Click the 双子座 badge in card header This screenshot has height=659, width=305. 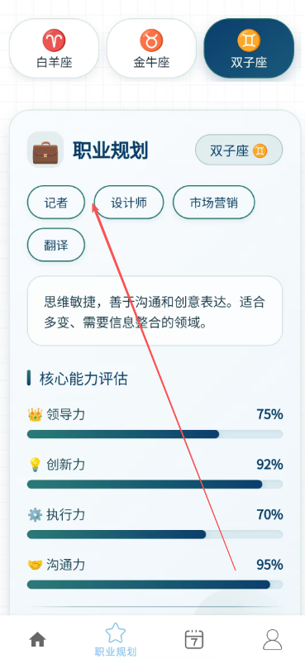coord(239,150)
